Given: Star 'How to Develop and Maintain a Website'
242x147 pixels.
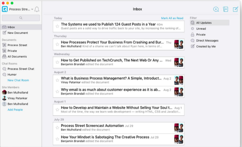Looking at the screenshot, I should click(x=57, y=109).
